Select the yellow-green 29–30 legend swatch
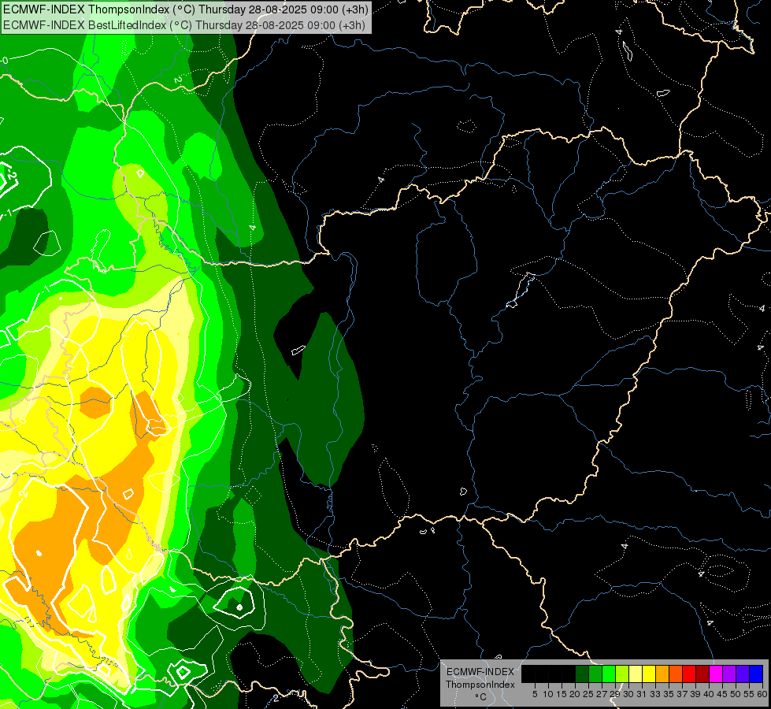The width and height of the screenshot is (771, 709). click(622, 674)
